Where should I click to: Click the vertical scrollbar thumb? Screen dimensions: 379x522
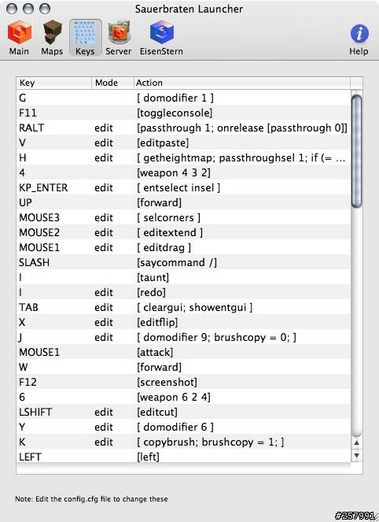pyautogui.click(x=356, y=151)
